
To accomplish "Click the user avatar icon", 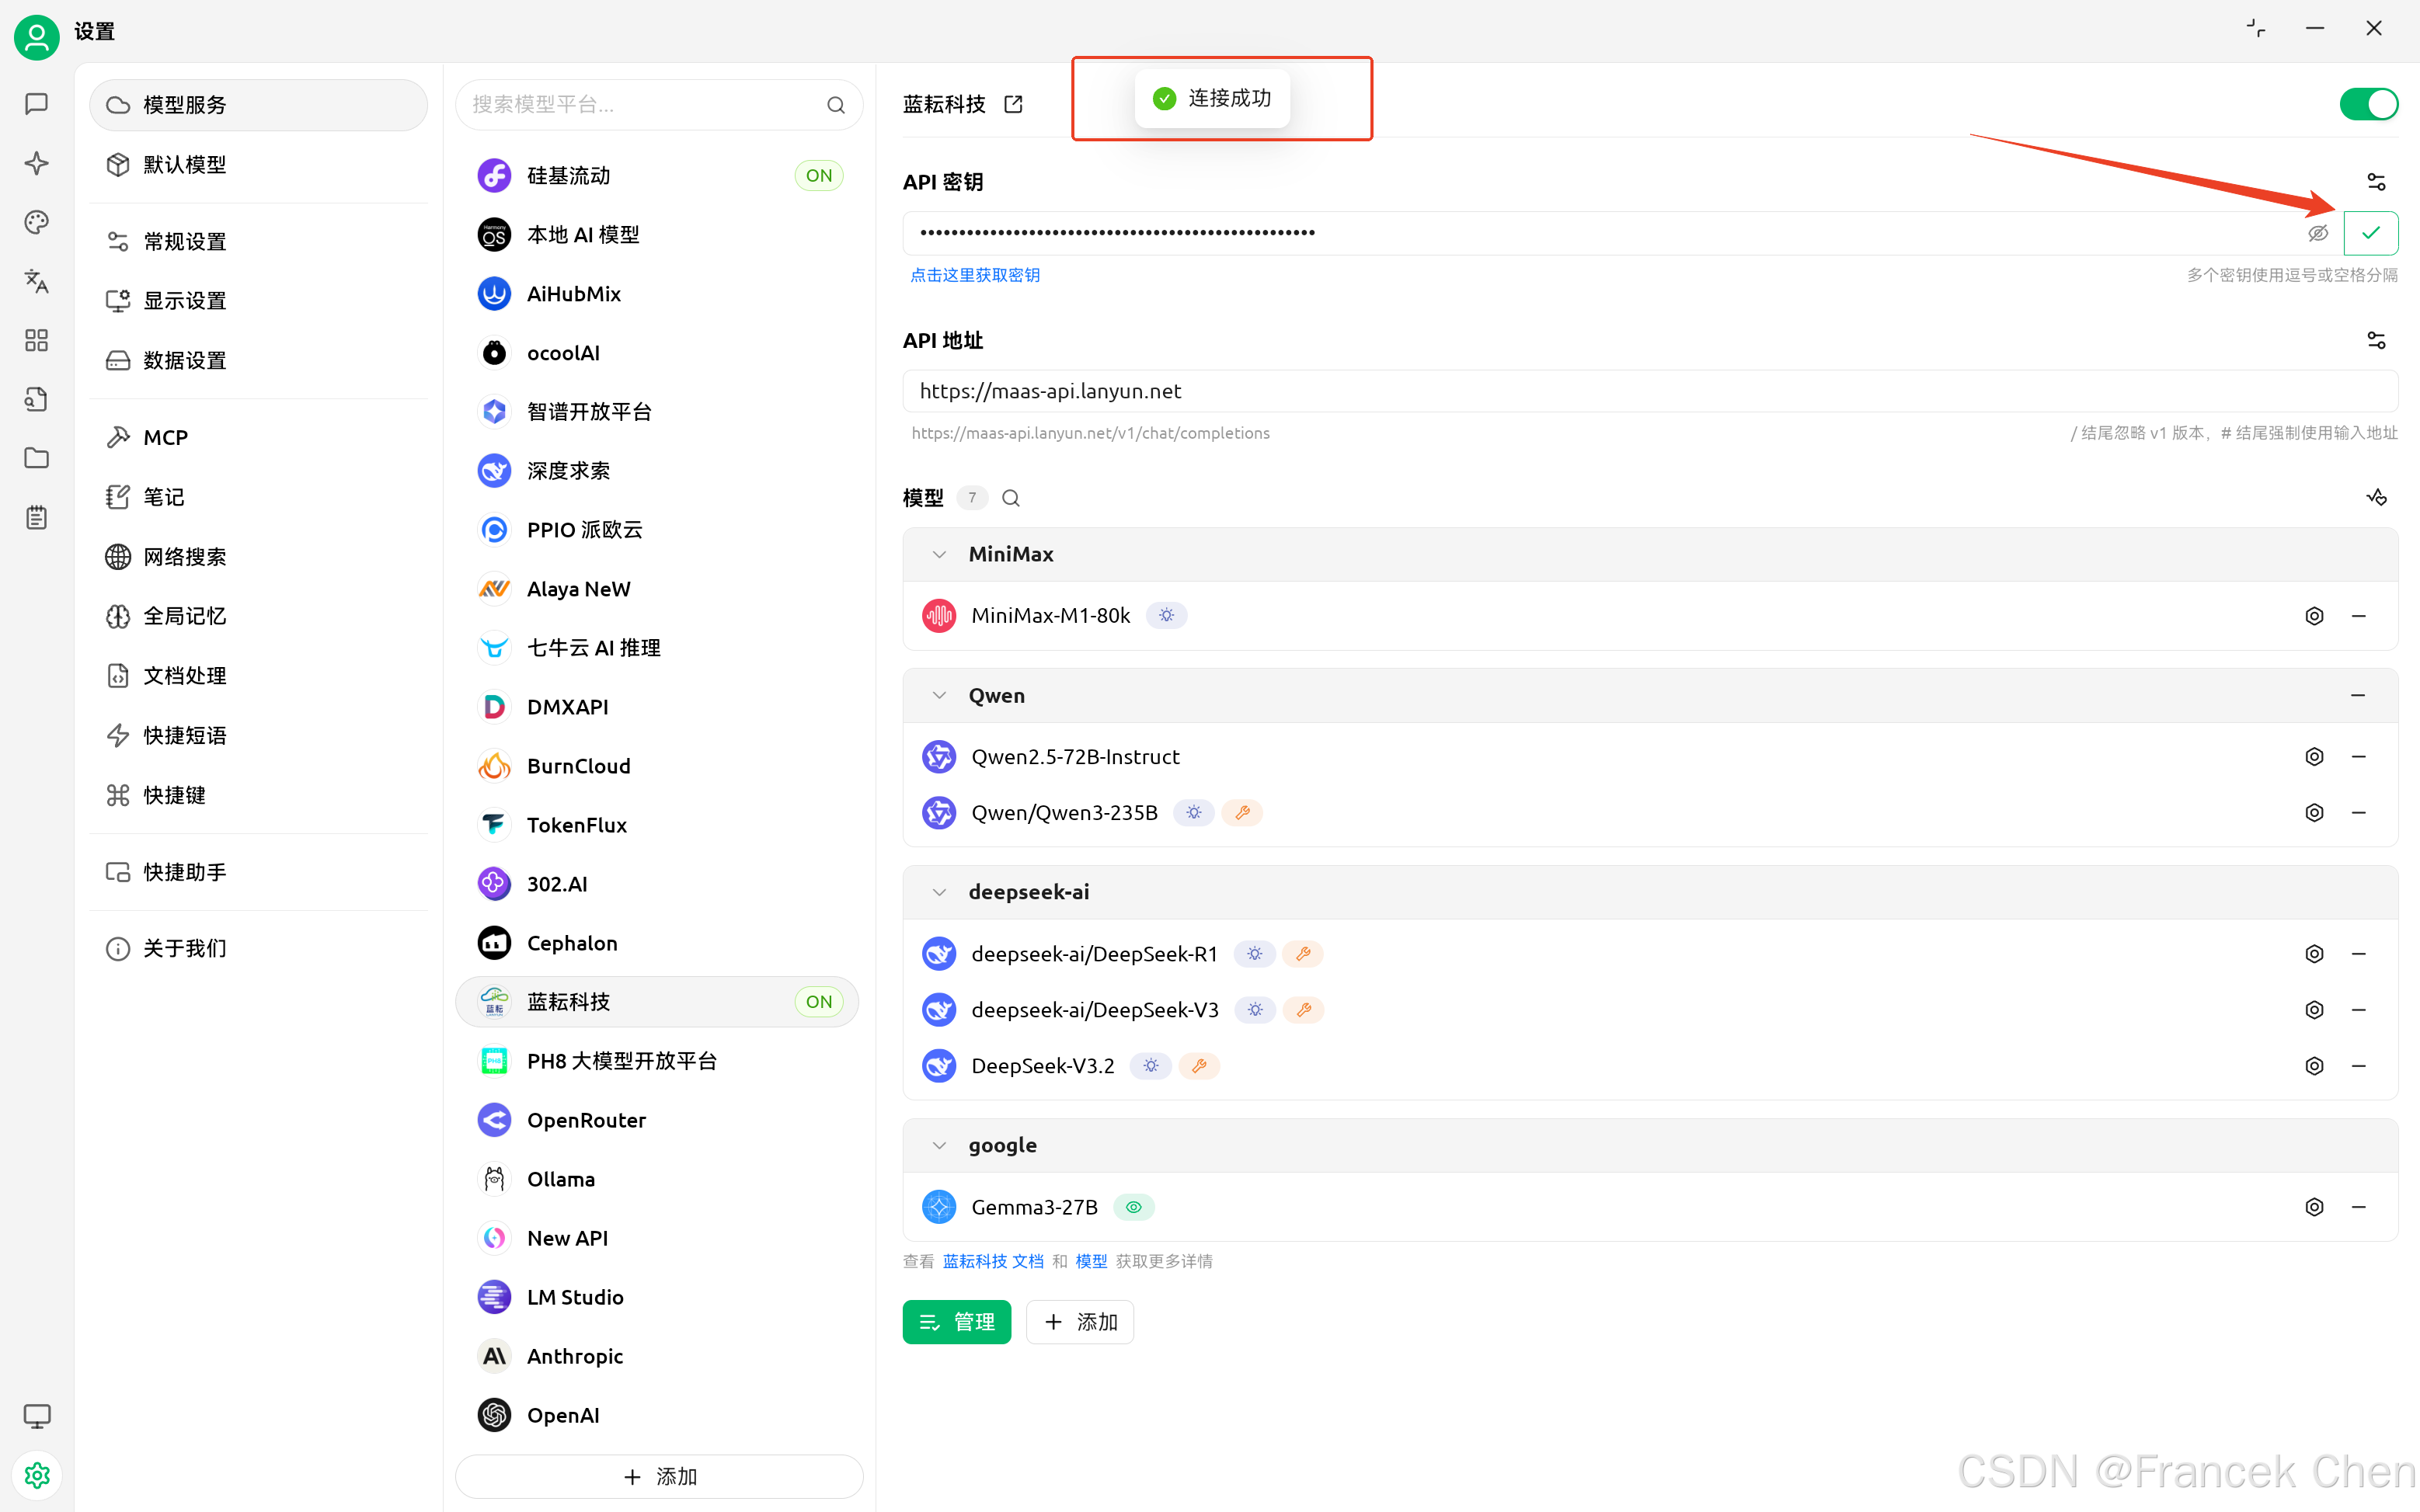I will [x=37, y=37].
